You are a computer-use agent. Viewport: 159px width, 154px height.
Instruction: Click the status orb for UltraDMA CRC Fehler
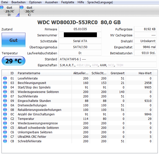(x=5, y=137)
